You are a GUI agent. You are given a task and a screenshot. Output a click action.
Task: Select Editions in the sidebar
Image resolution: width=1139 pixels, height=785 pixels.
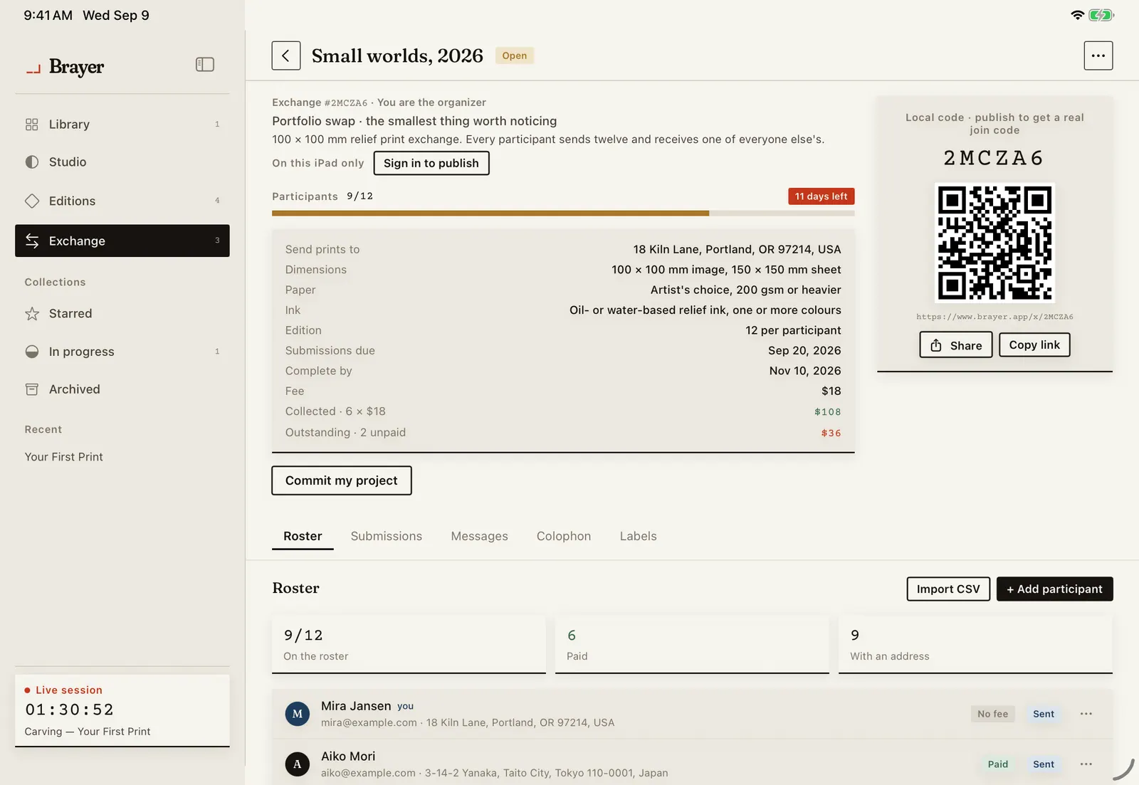pyautogui.click(x=122, y=201)
